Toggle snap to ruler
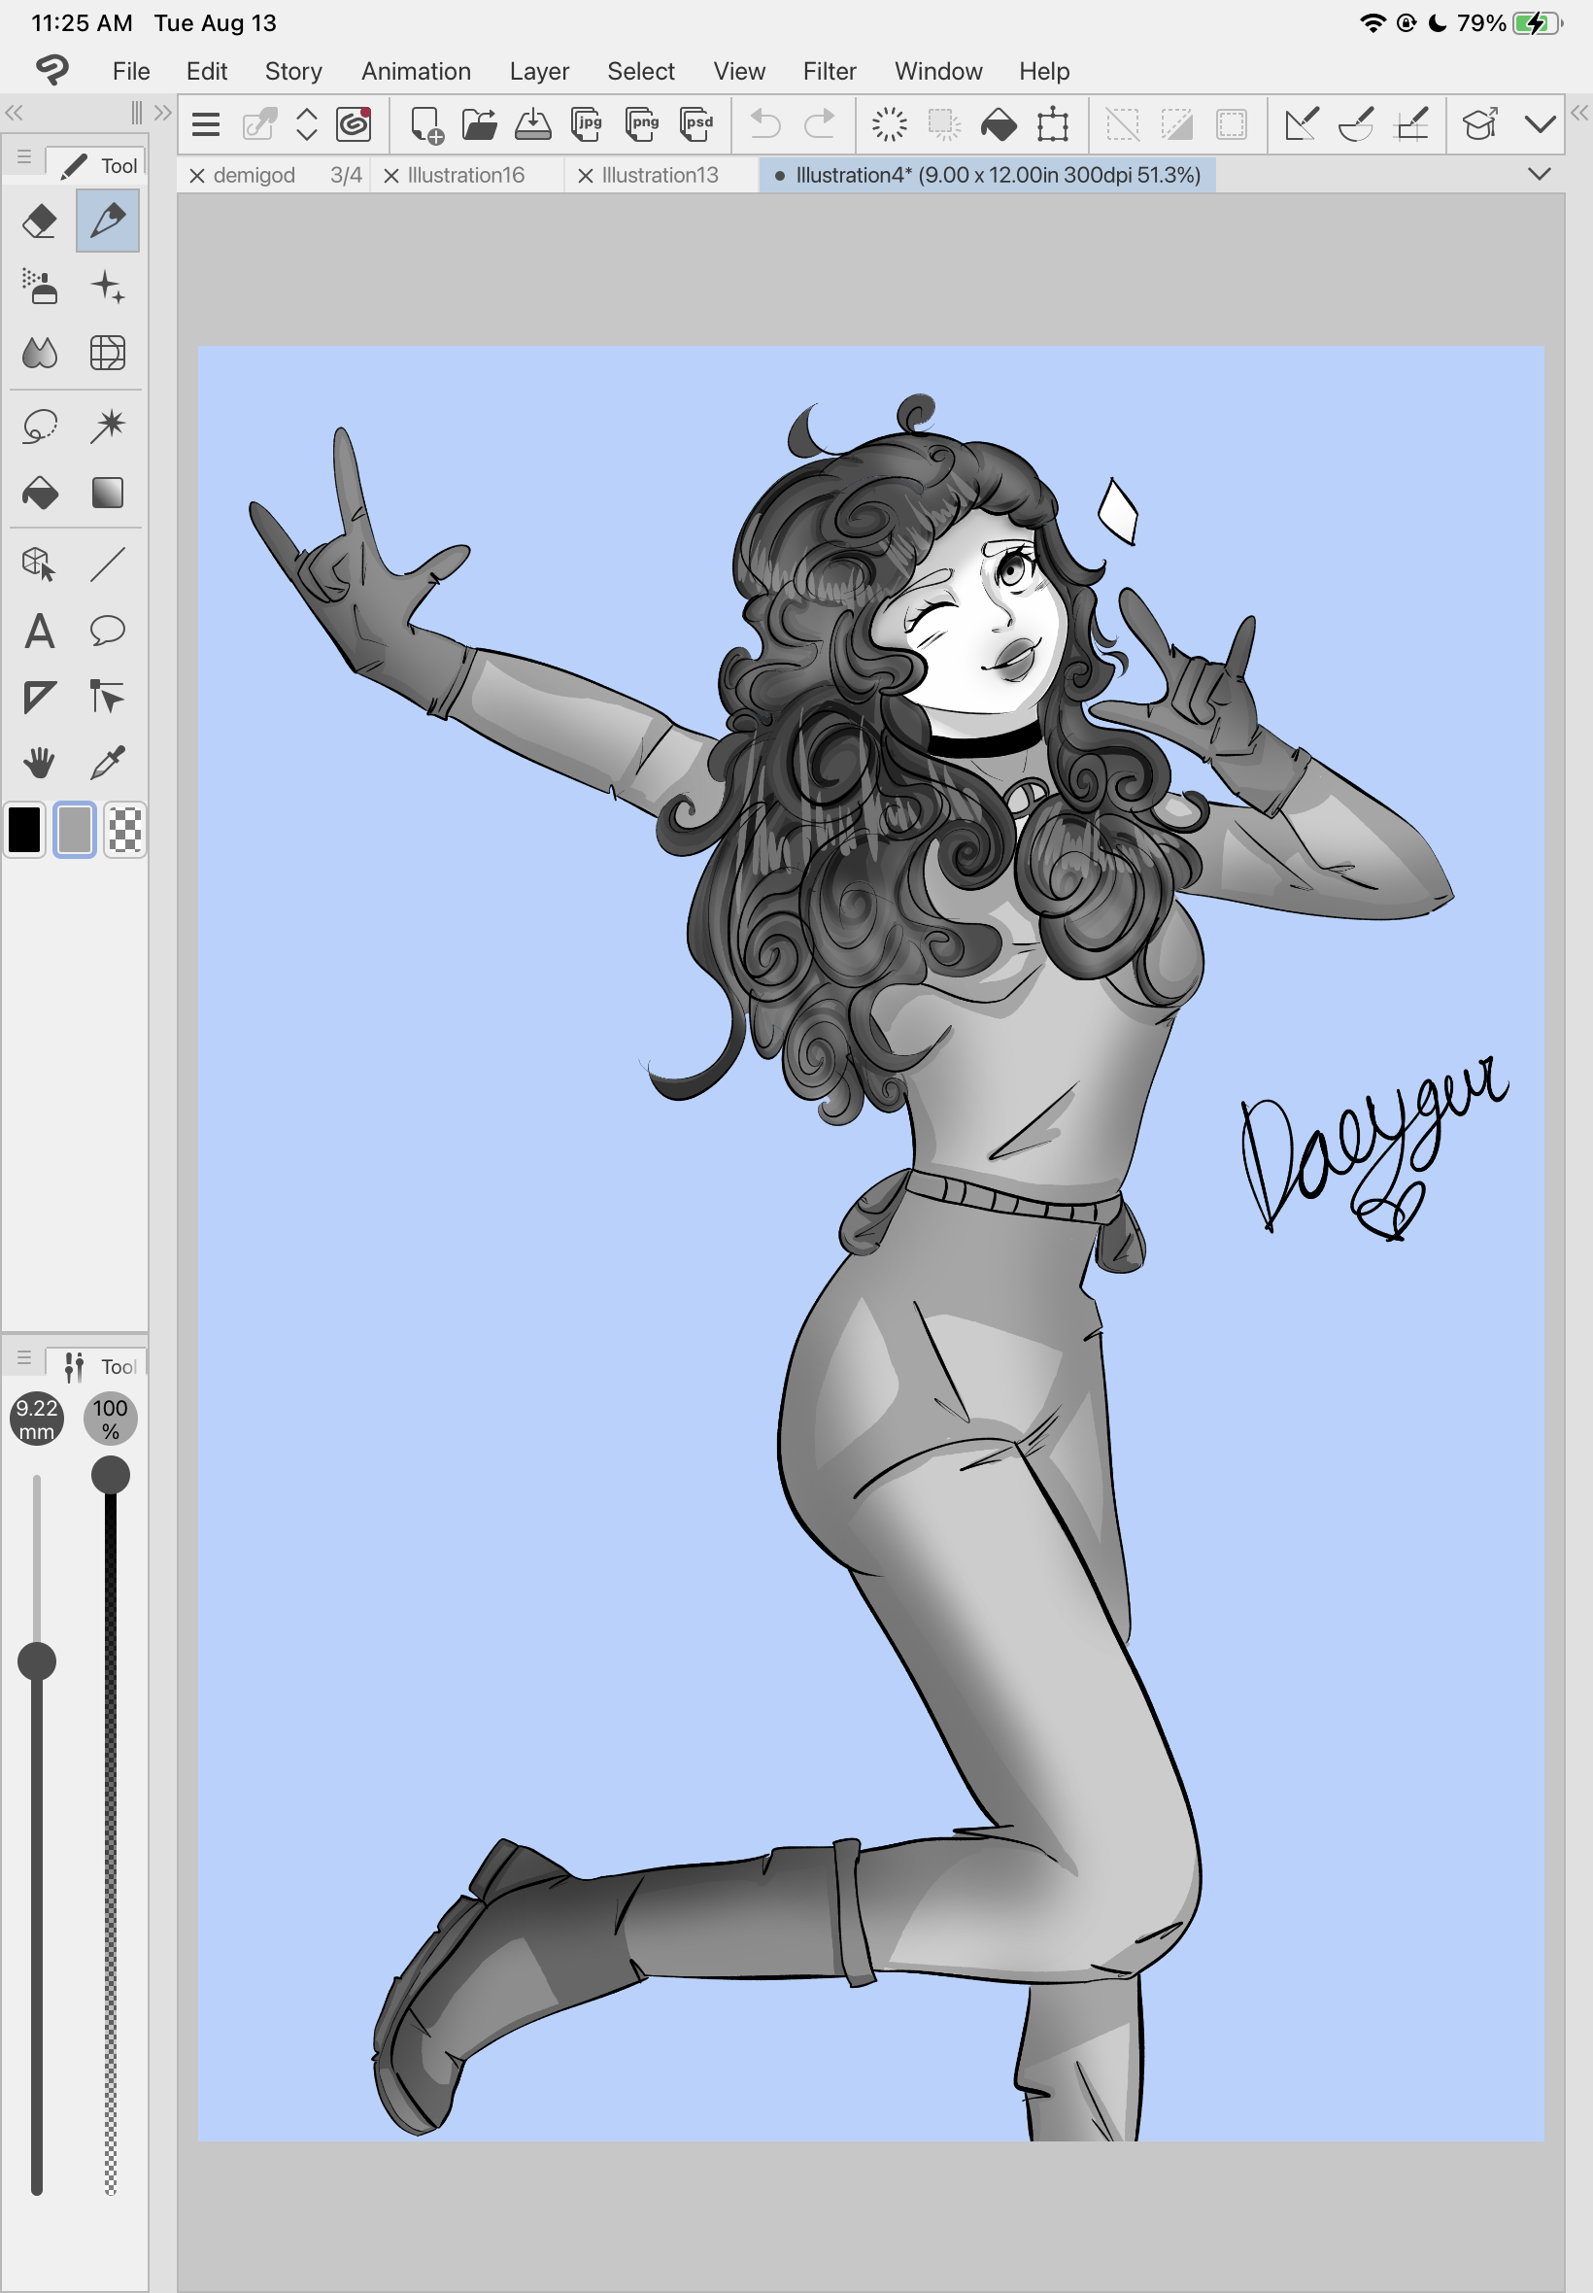This screenshot has width=1593, height=2293. pyautogui.click(x=1301, y=124)
